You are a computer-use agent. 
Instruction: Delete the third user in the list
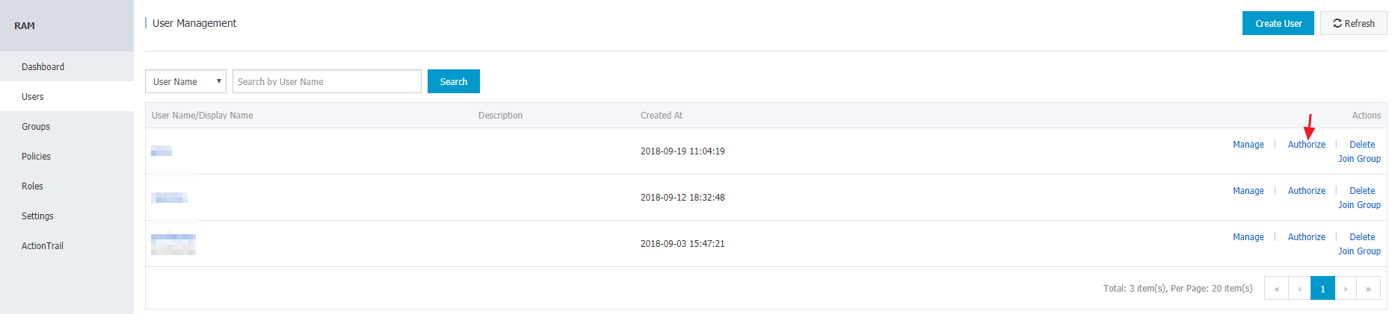(x=1361, y=237)
